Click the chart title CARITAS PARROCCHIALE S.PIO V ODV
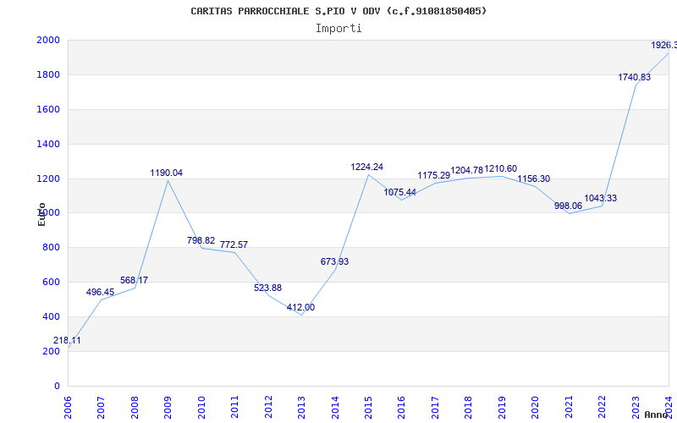This screenshot has width=677, height=423. pos(338,11)
